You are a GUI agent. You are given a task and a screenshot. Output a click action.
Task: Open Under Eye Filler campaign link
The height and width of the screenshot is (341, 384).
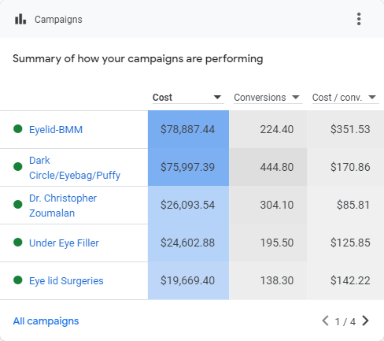(x=64, y=243)
